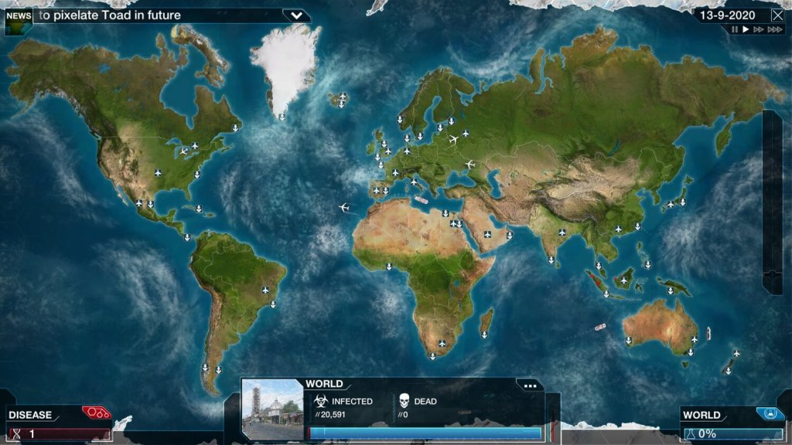Click the red DNA points icon
Screen dimensions: 792x445
tap(97, 413)
